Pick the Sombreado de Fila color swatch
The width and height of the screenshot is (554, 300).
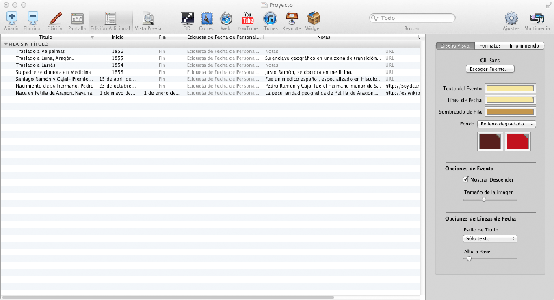(x=510, y=111)
